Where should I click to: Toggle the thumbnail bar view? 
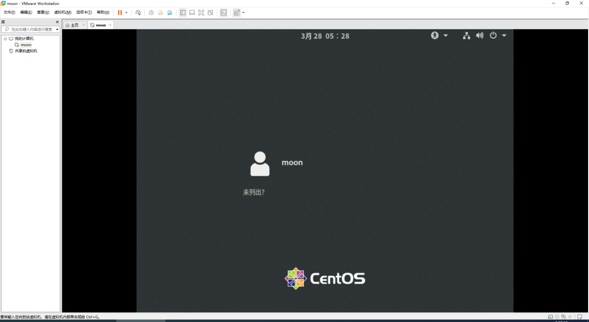192,13
